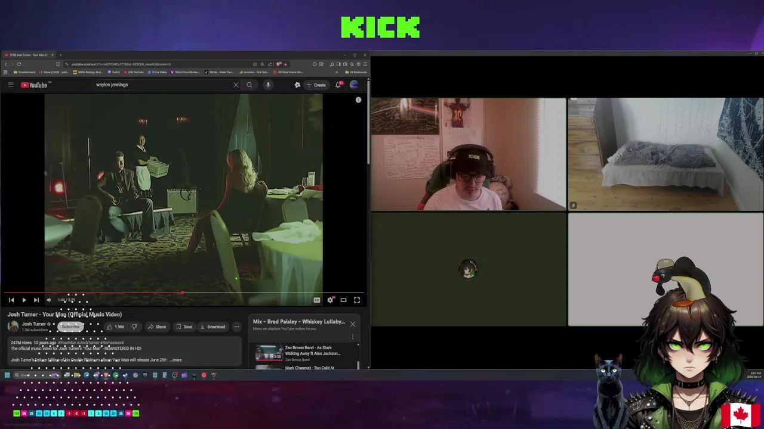Open the IMDb Ratings bookmark

[88, 72]
